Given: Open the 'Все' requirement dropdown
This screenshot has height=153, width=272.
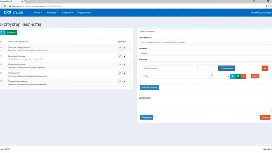Looking at the screenshot, I should point(186,76).
